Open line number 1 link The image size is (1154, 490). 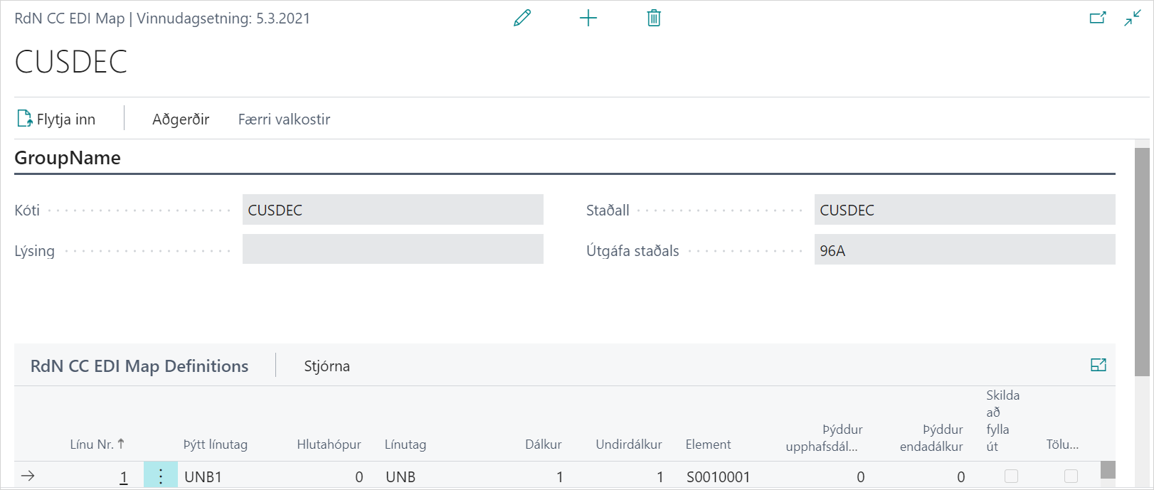click(x=124, y=477)
